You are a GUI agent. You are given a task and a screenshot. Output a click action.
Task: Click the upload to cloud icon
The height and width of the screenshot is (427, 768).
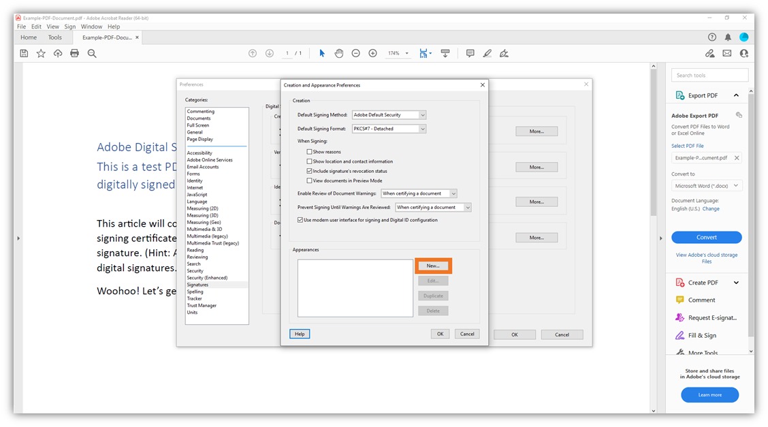pyautogui.click(x=58, y=53)
